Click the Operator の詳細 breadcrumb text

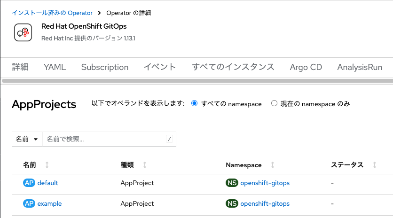point(129,13)
